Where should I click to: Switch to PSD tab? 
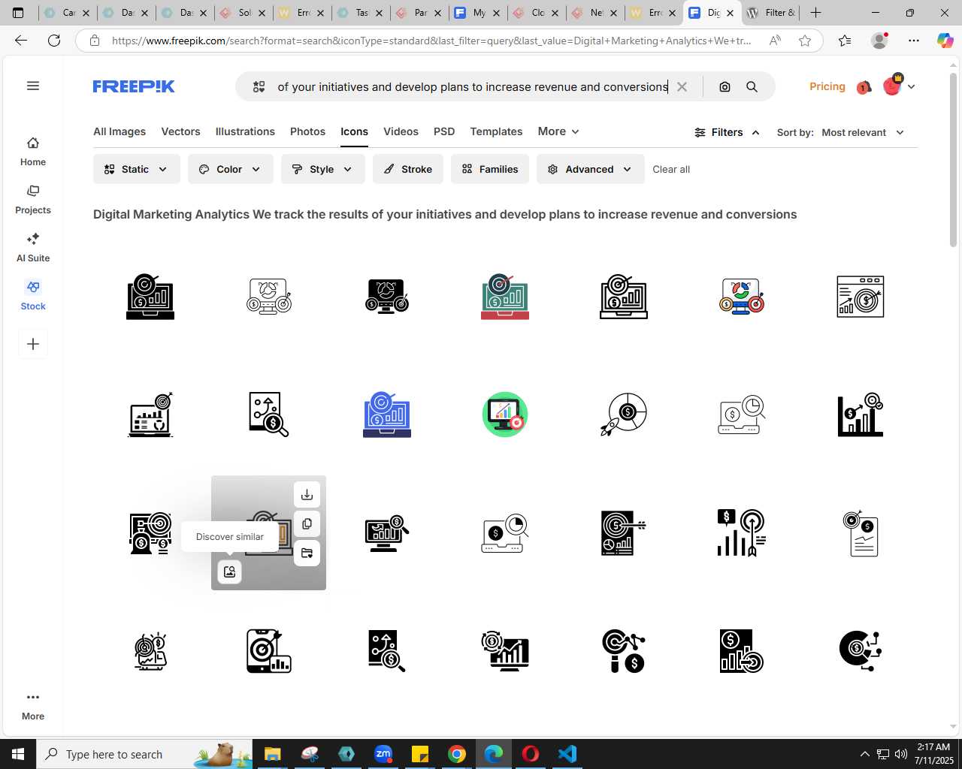click(x=444, y=131)
